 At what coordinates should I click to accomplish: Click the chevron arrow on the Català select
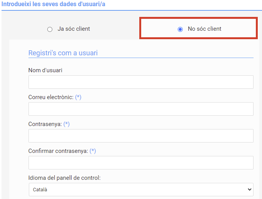[x=249, y=189]
